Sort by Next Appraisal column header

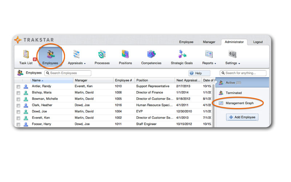coord(188,80)
